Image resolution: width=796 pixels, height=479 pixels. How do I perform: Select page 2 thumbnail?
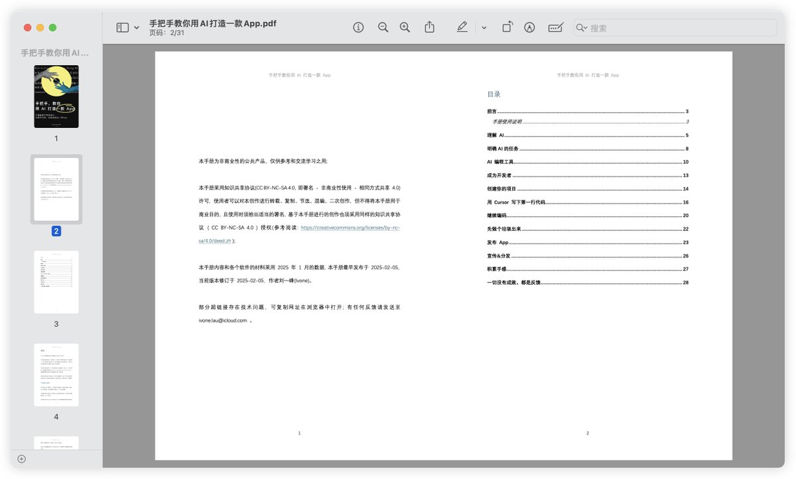[56, 189]
